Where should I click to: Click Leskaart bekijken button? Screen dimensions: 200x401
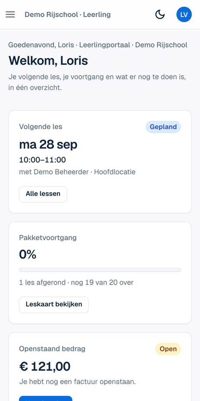tap(54, 305)
